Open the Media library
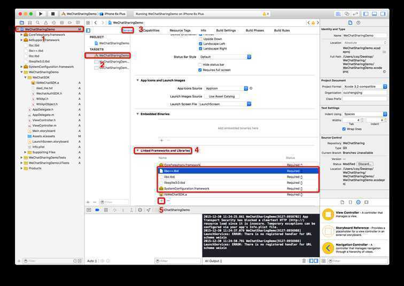The image size is (404, 286). click(x=367, y=202)
